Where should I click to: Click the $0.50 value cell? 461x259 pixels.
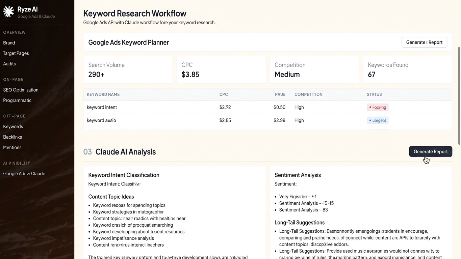coord(279,107)
